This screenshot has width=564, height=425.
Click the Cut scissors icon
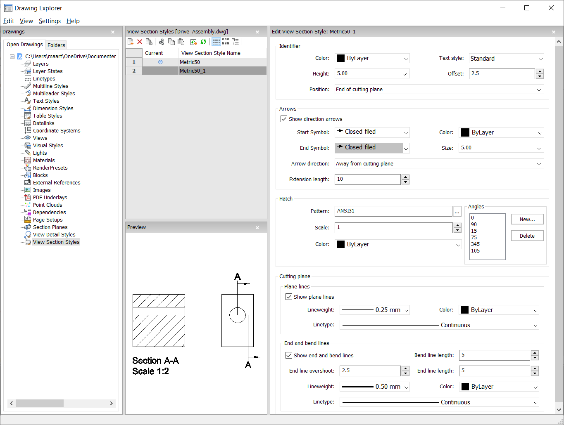pos(162,42)
